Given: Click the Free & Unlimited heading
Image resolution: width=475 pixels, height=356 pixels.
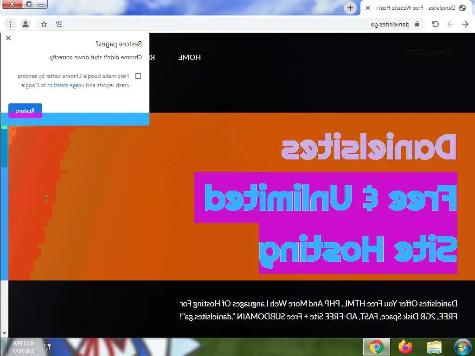Looking at the screenshot, I should pos(330,197).
